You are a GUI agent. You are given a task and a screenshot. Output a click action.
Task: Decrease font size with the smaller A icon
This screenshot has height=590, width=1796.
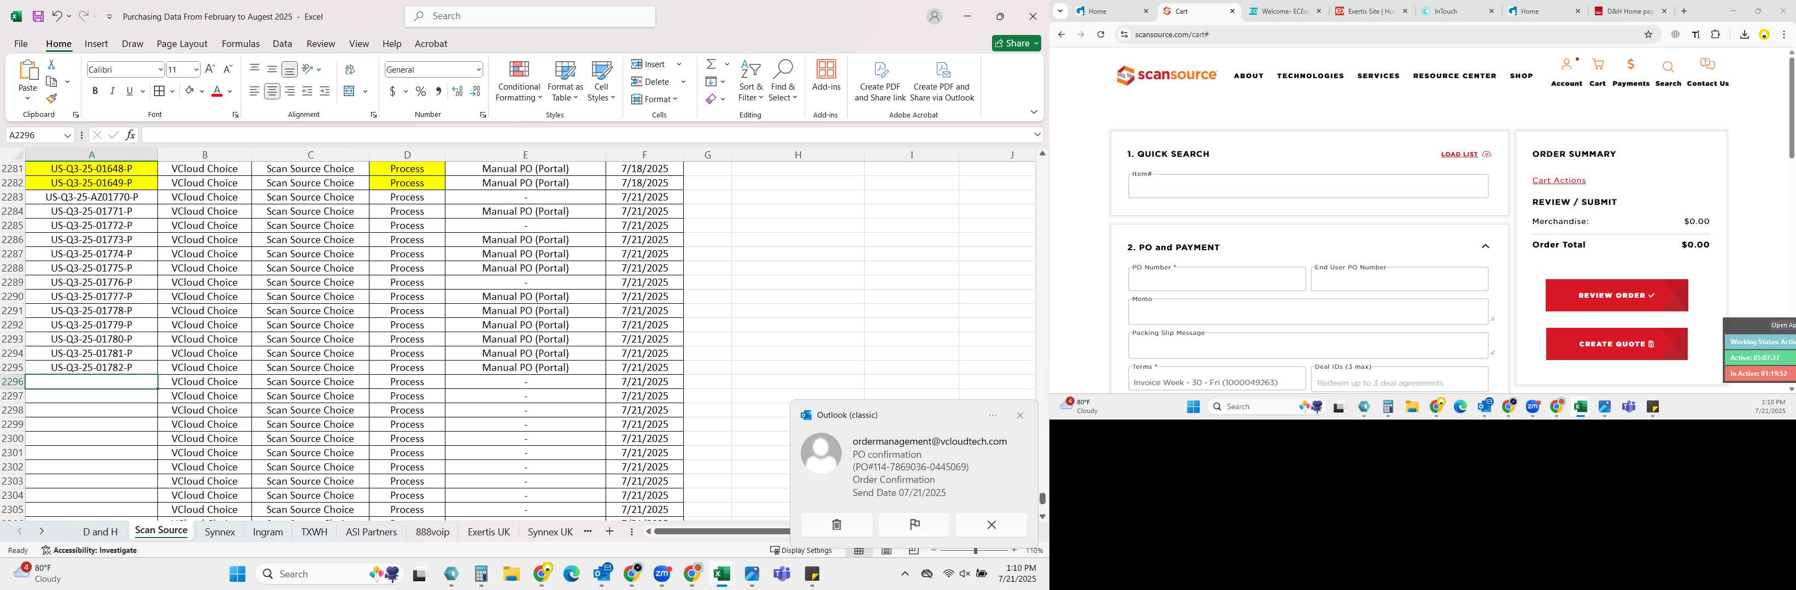tap(227, 69)
